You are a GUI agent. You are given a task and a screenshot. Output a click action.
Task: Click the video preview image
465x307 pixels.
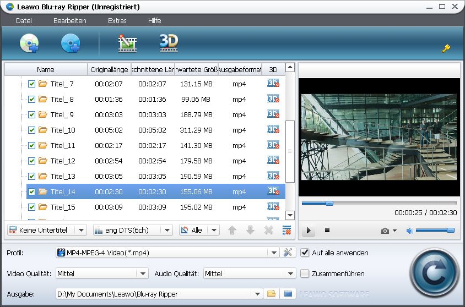pyautogui.click(x=379, y=137)
